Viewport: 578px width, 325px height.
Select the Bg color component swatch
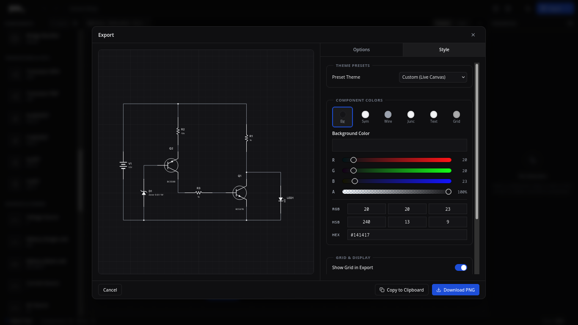tap(342, 117)
